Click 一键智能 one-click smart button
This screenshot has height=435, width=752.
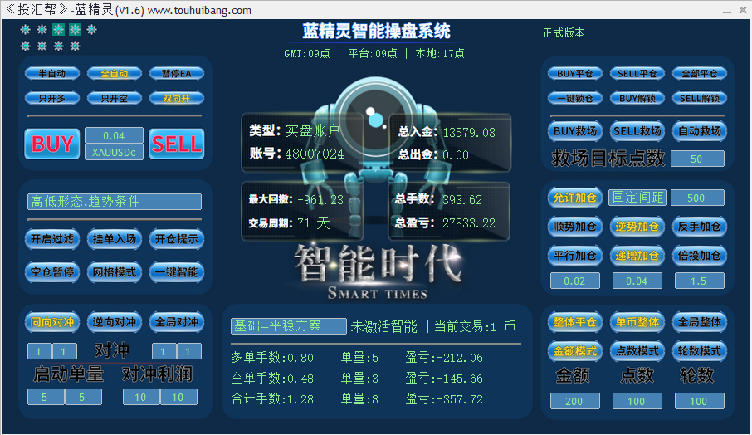coord(177,272)
